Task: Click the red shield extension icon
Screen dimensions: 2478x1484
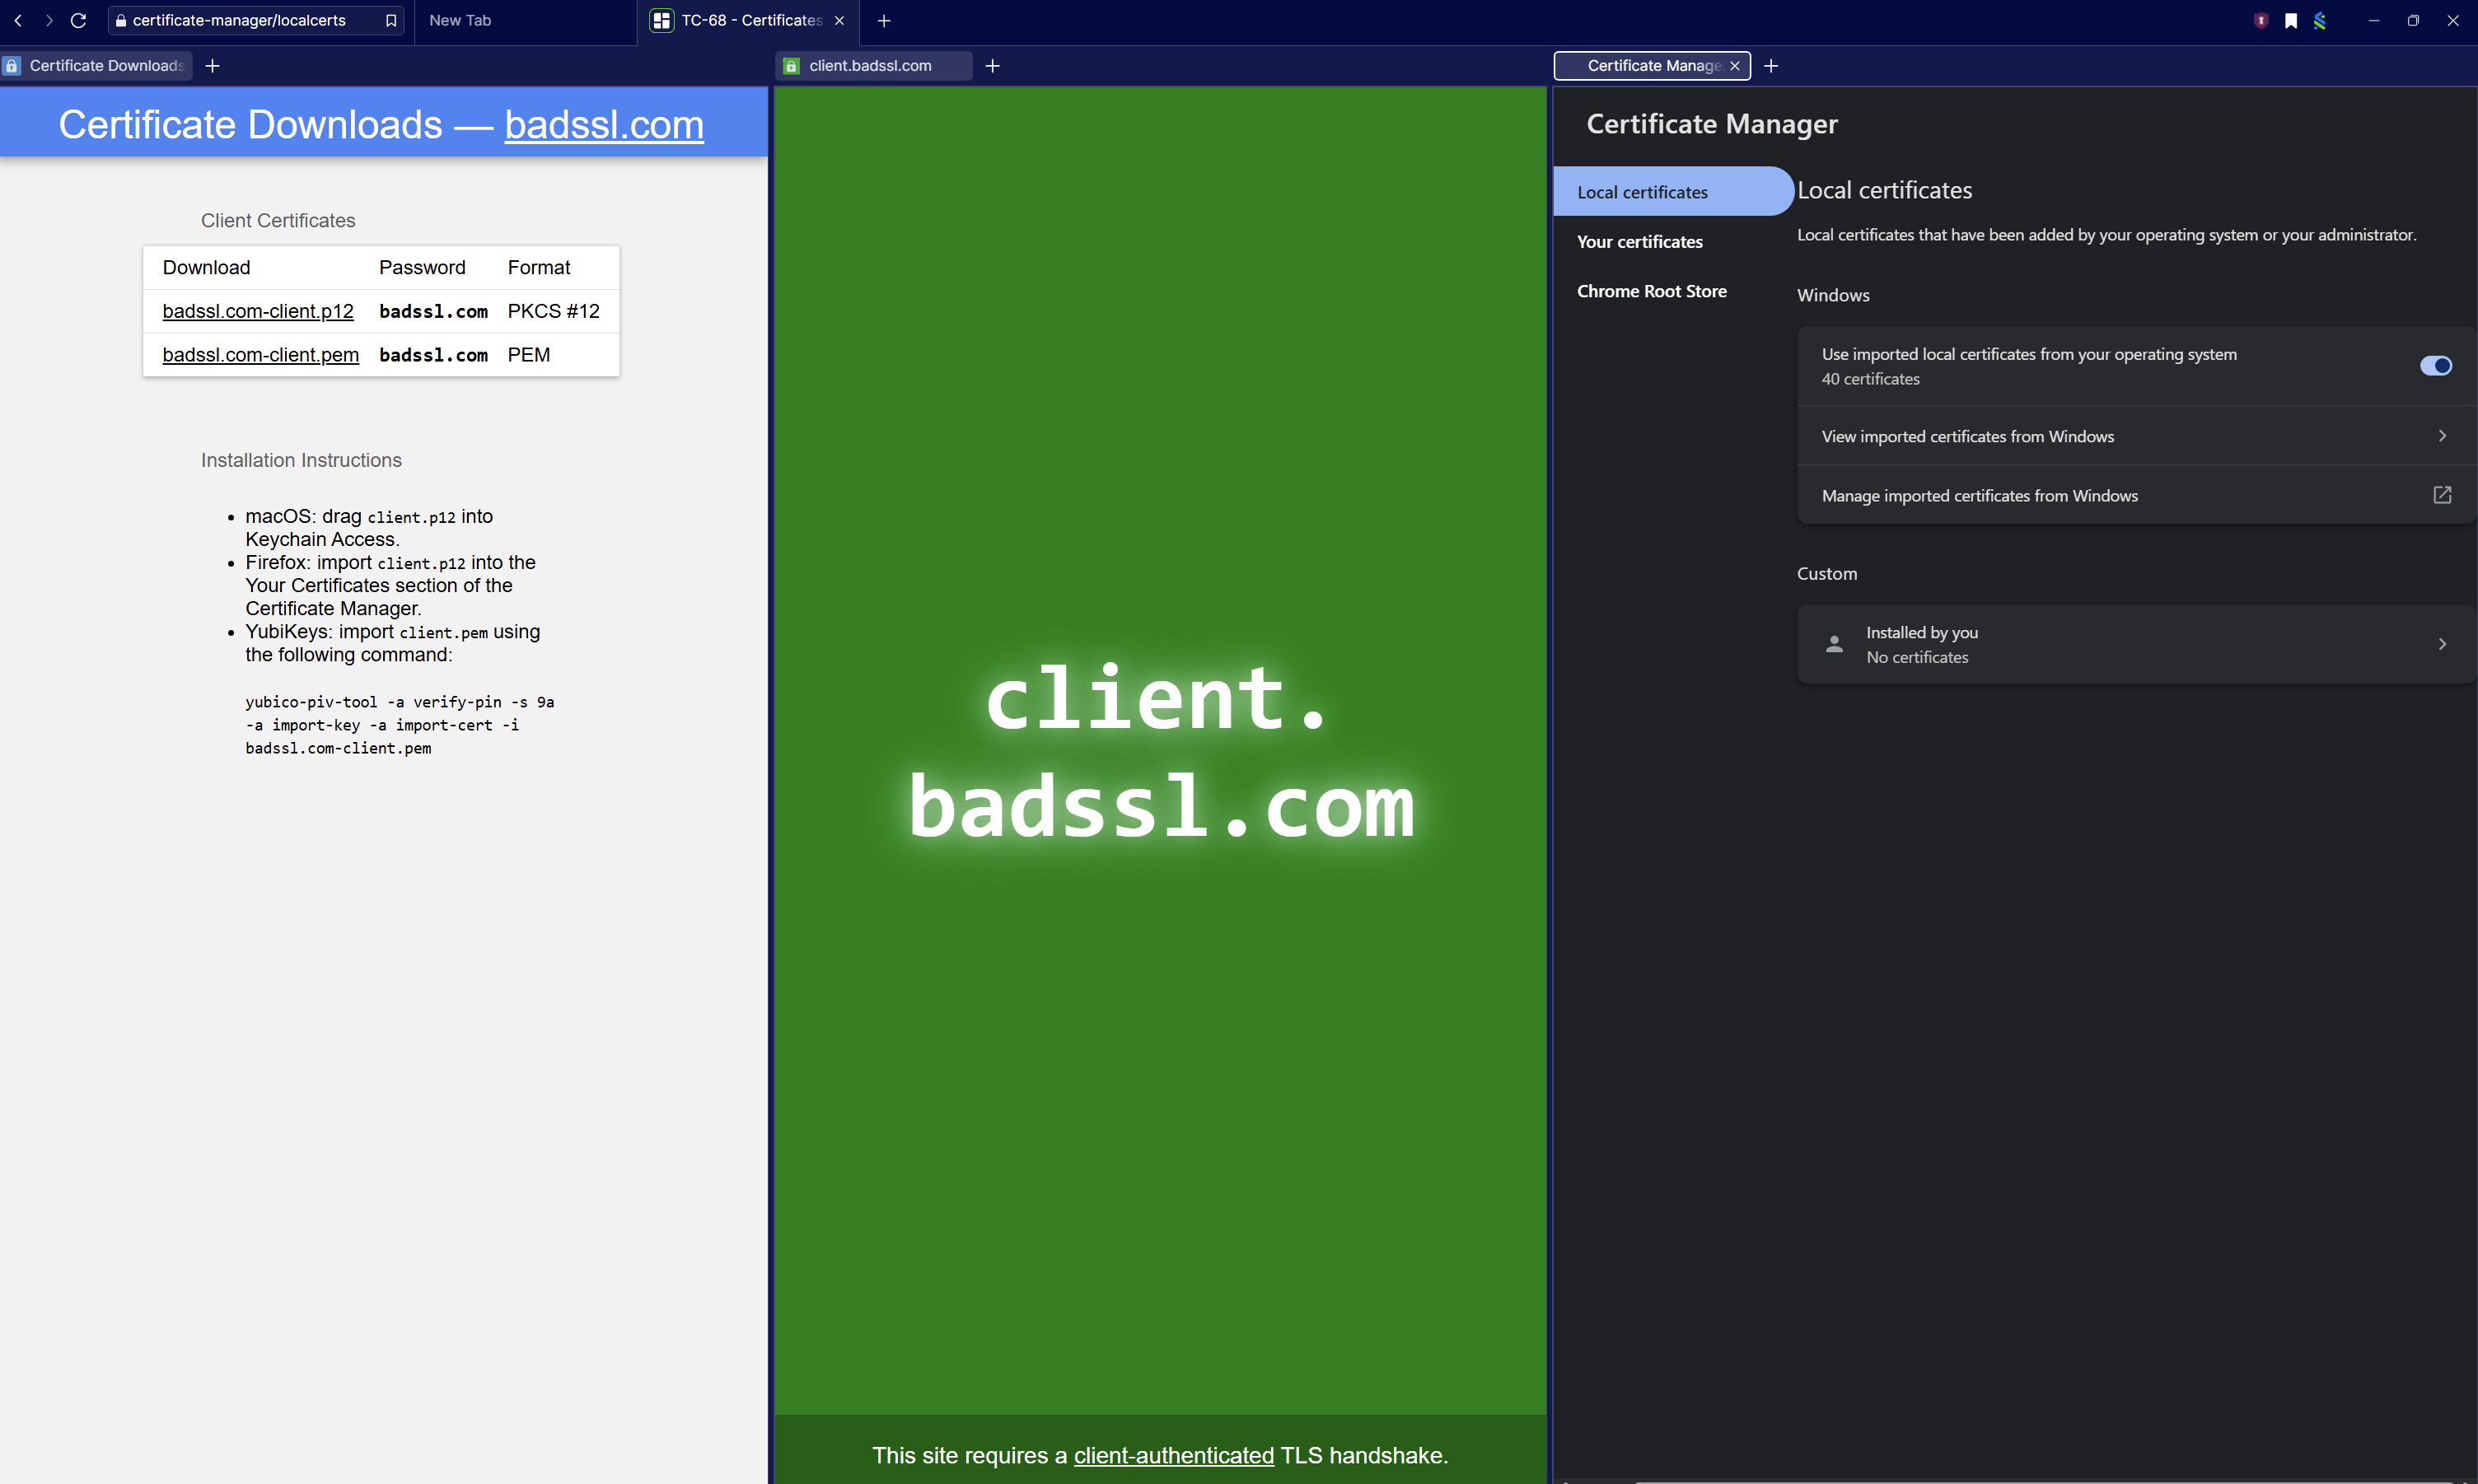Action: [2260, 20]
